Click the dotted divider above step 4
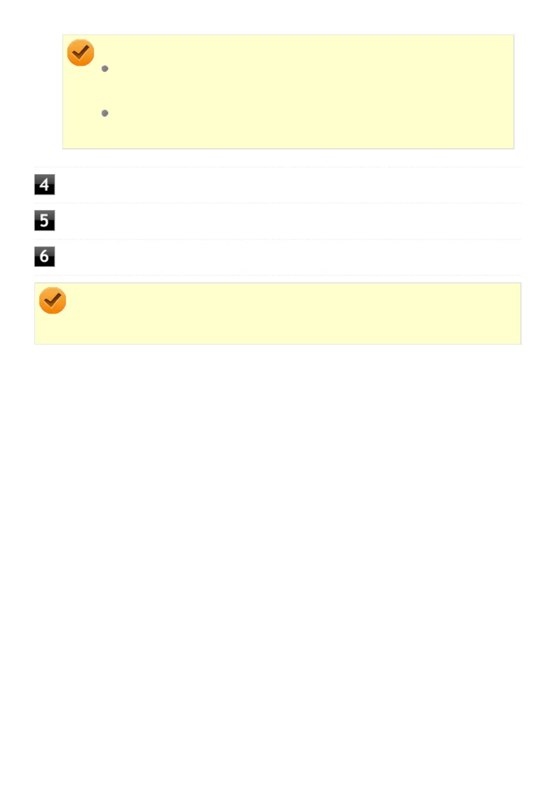 278,167
